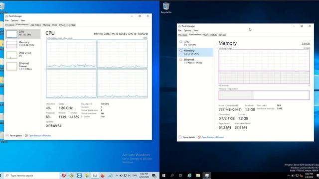Open View menu in left Task Manager

[23, 20]
